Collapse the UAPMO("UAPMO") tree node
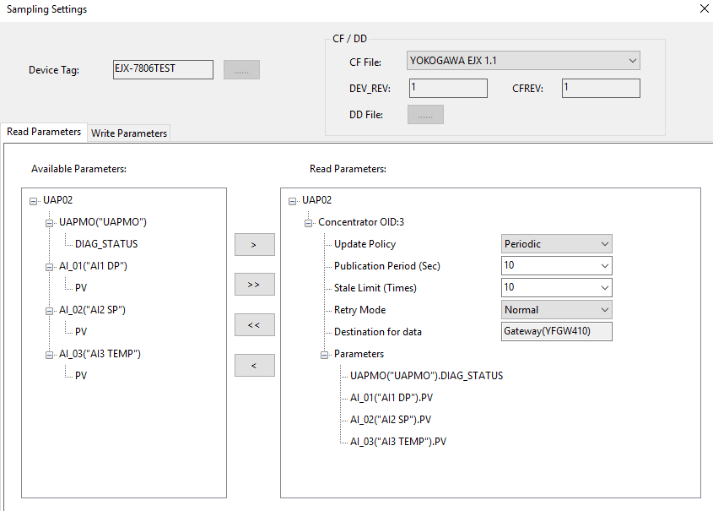Image resolution: width=713 pixels, height=511 pixels. point(48,221)
